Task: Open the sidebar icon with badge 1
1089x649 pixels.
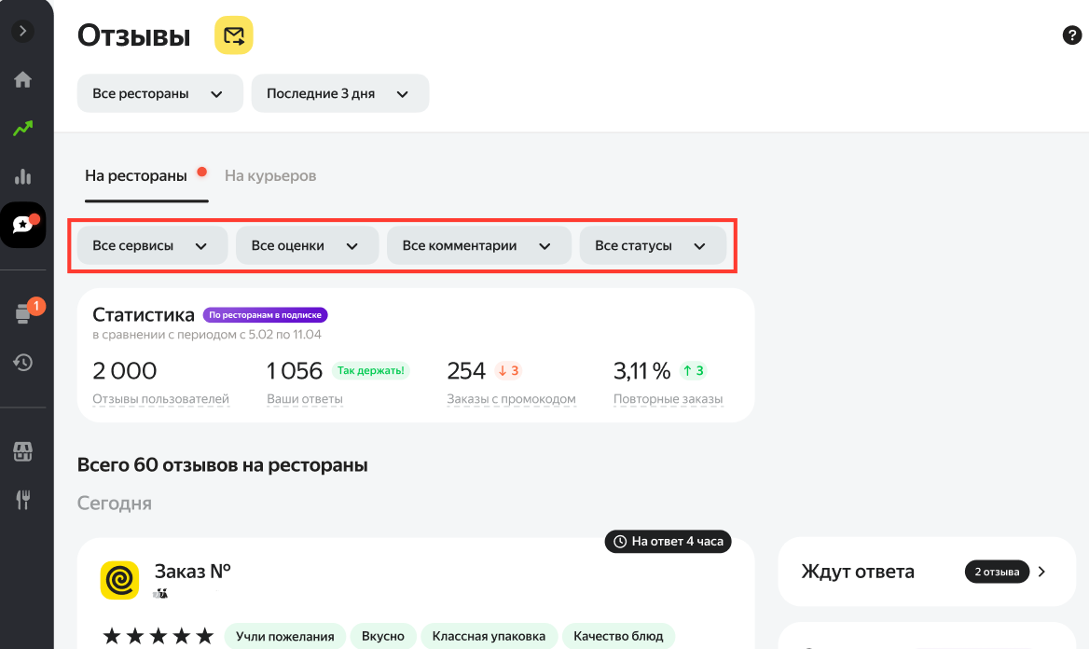Action: pyautogui.click(x=24, y=313)
